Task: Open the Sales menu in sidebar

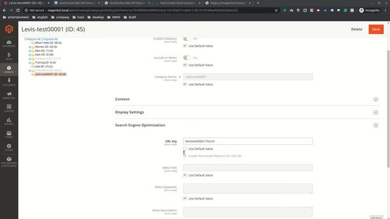Action: (x=9, y=57)
